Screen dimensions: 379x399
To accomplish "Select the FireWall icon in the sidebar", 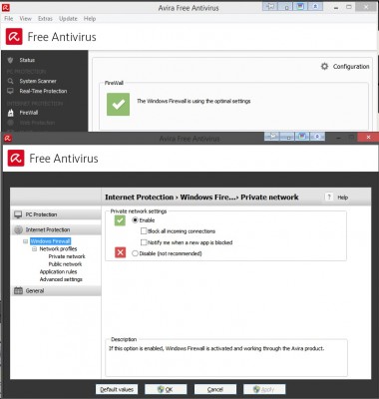I will point(10,113).
